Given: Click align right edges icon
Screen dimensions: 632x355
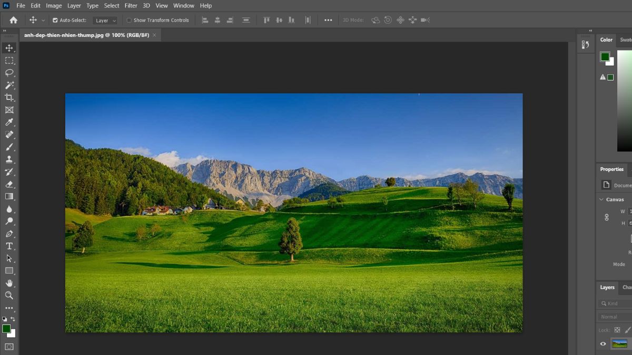Looking at the screenshot, I should [x=230, y=20].
